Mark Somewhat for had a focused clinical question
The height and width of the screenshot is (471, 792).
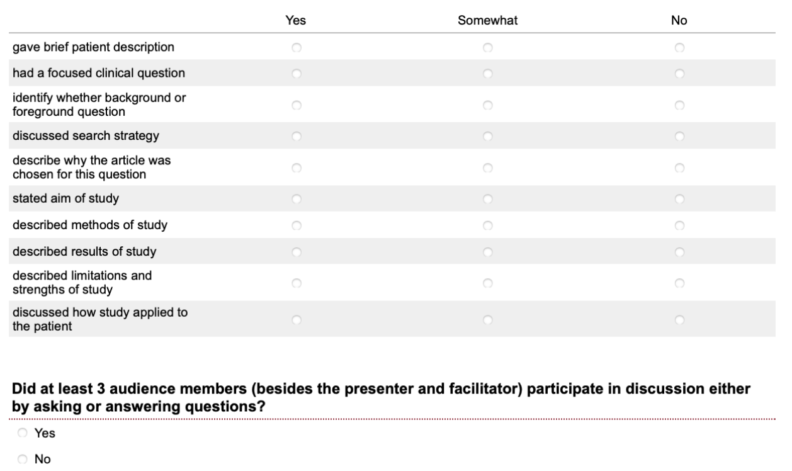coord(487,74)
